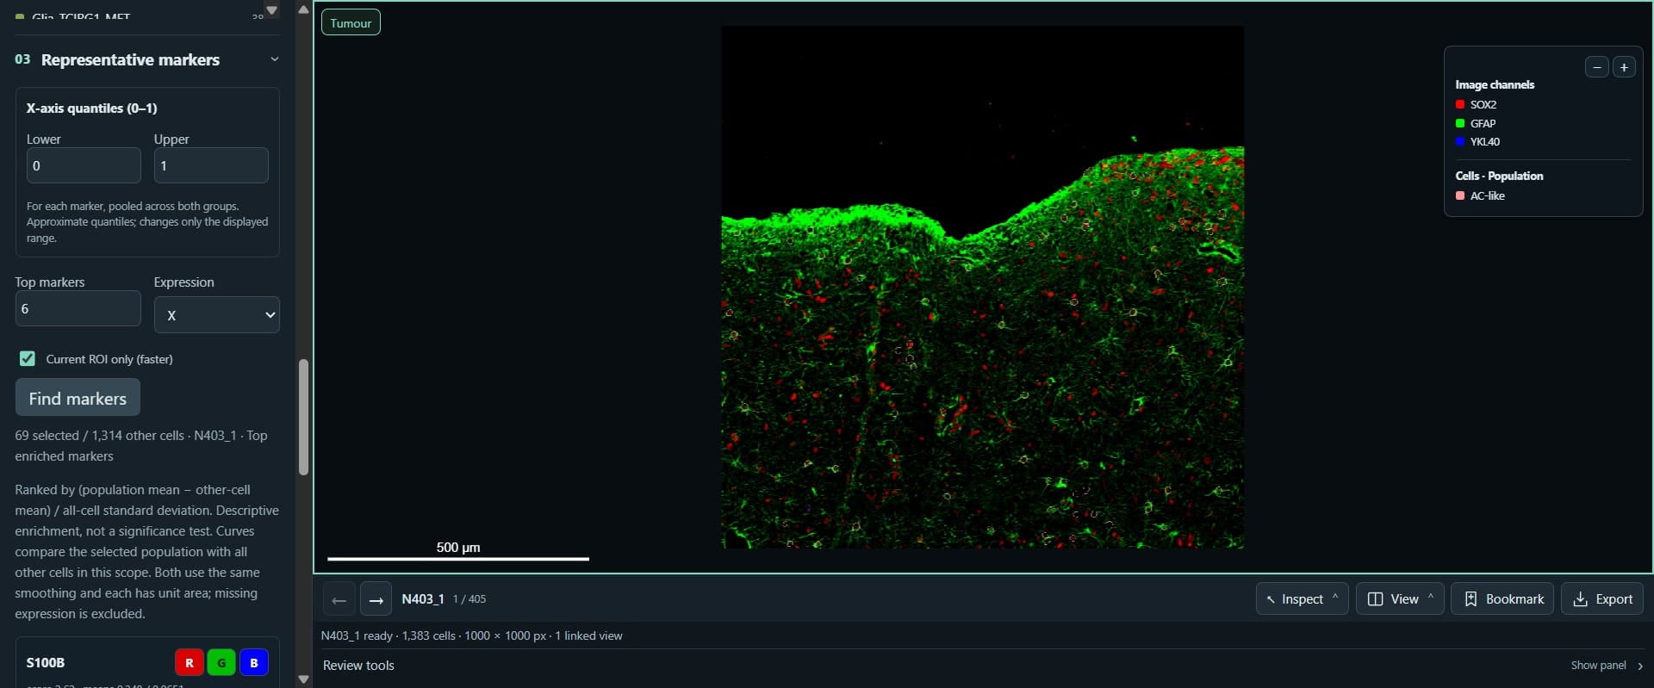The width and height of the screenshot is (1654, 688).
Task: Zoom out with the minus button
Action: [x=1597, y=67]
